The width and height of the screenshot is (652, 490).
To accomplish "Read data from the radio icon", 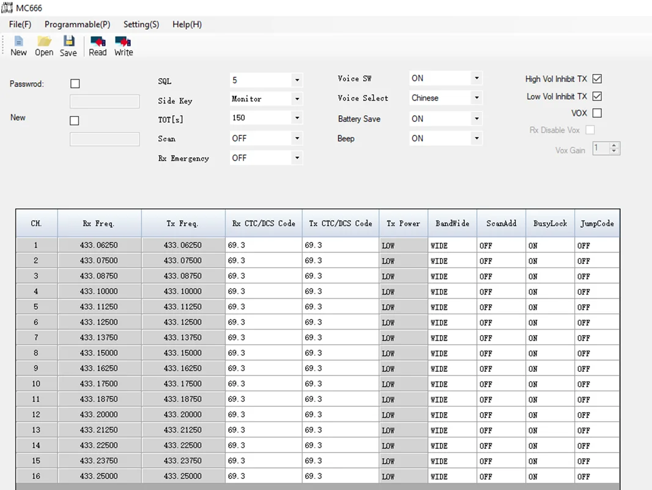I will (97, 46).
